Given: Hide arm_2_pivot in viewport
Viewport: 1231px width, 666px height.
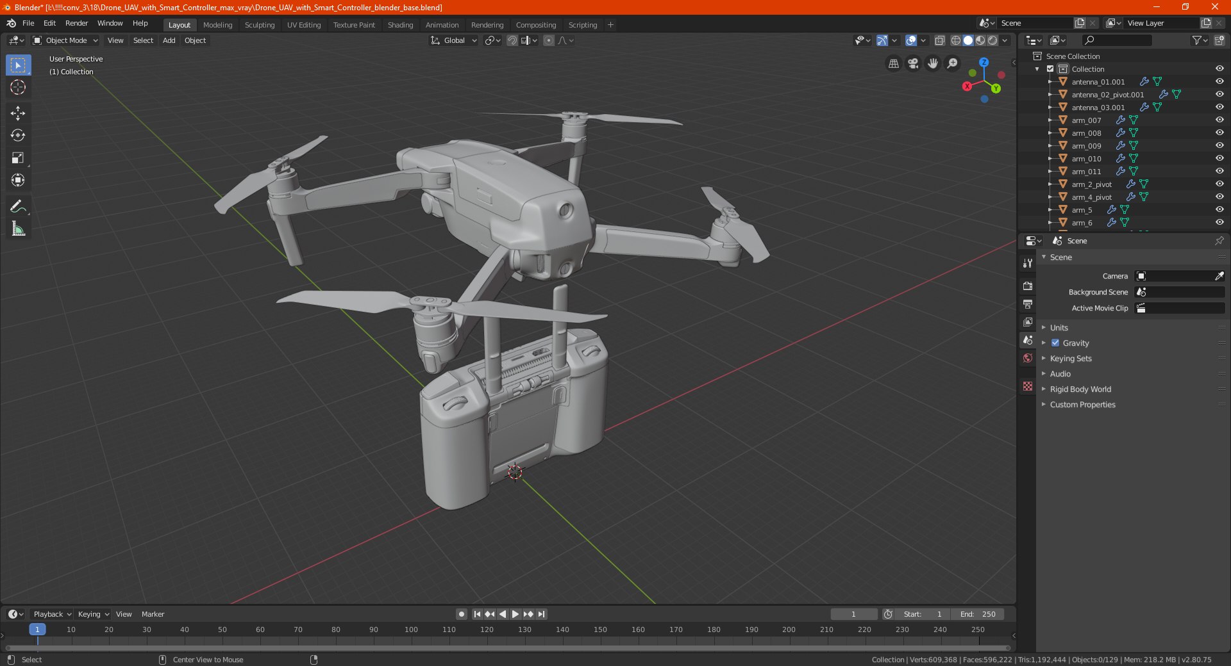Looking at the screenshot, I should 1219,184.
